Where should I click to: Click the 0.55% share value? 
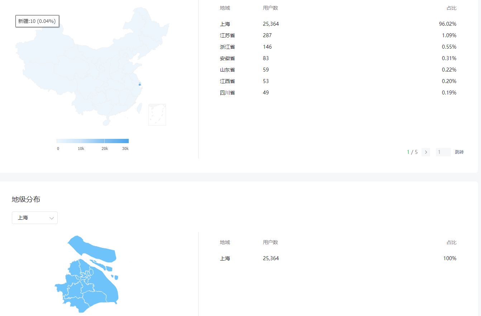[449, 47]
